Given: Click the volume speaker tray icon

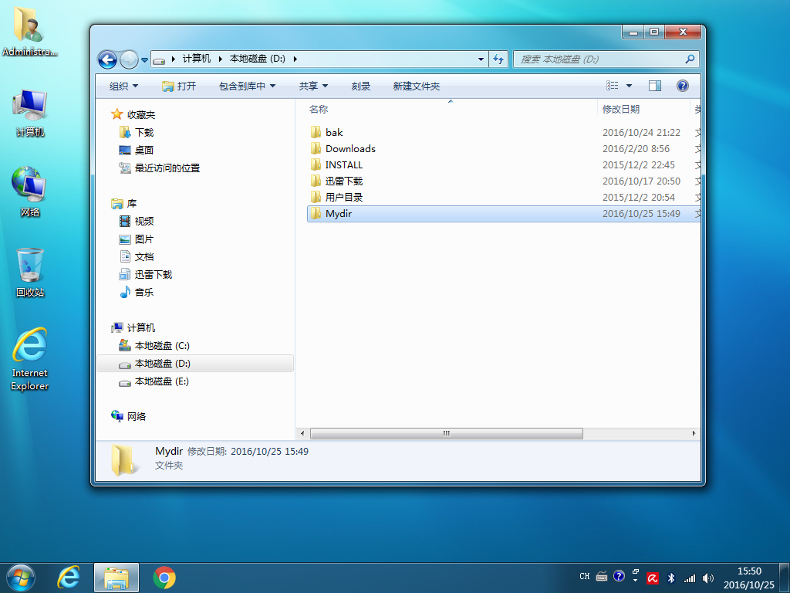Looking at the screenshot, I should click(708, 578).
